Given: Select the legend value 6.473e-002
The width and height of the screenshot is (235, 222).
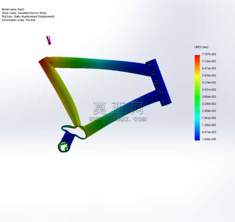Looking at the screenshot, I should [x=209, y=68].
